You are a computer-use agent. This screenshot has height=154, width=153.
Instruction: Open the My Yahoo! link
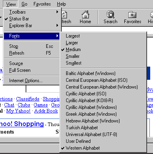(x=18, y=111)
